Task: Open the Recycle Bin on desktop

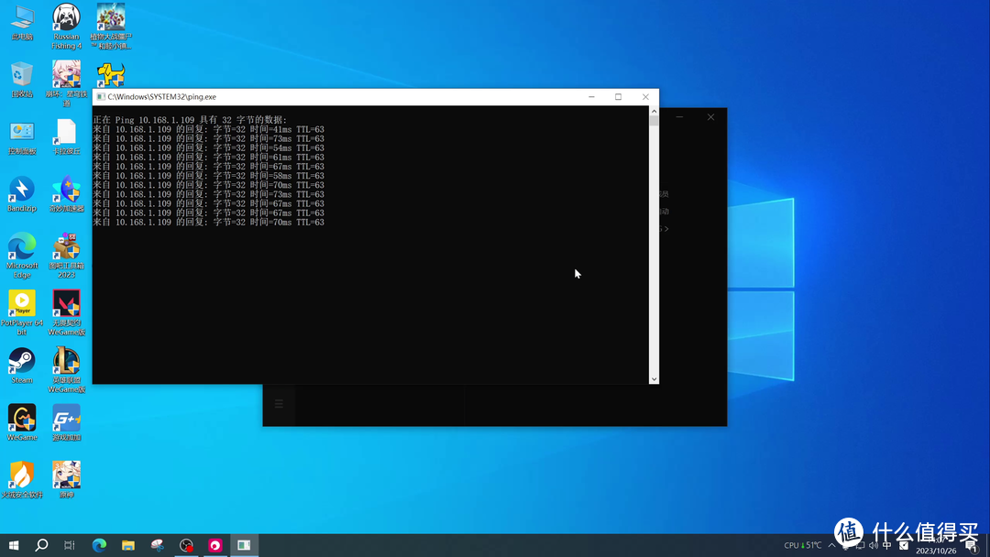Action: tap(22, 75)
